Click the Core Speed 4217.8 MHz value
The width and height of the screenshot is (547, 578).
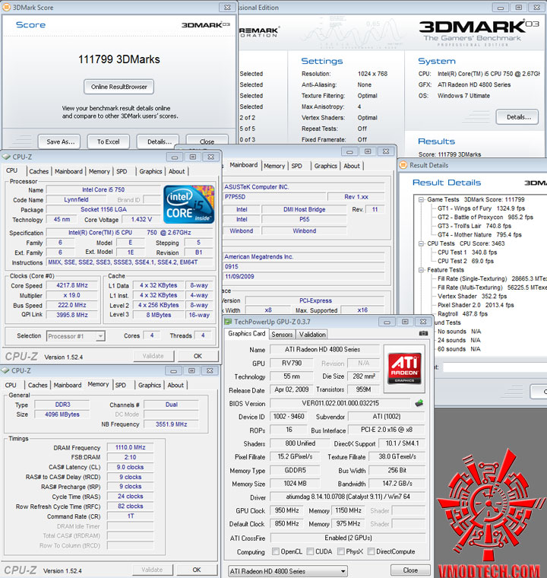pos(72,285)
